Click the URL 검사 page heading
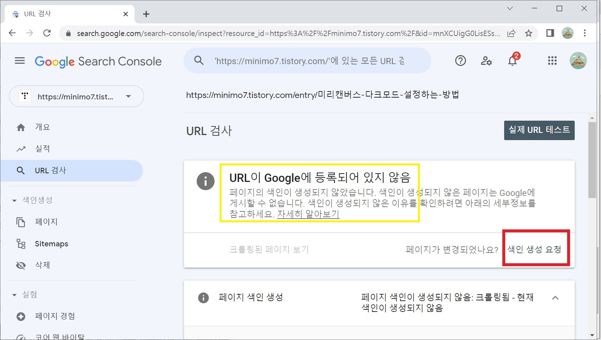 coord(209,131)
